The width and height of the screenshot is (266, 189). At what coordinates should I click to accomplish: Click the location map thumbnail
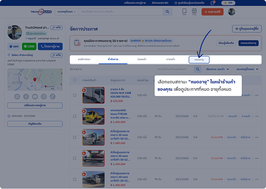pos(35,80)
